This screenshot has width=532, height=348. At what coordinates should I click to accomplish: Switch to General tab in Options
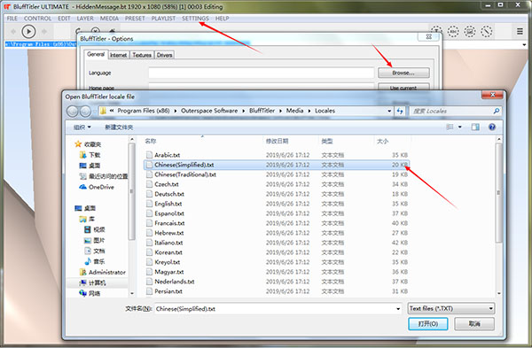[x=96, y=54]
